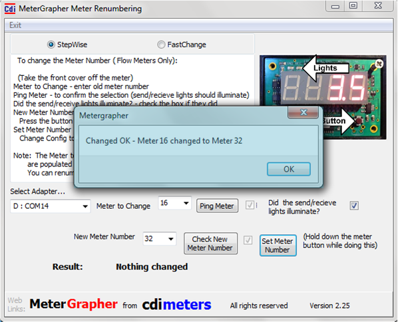Select the FastChange radio button

pos(161,45)
